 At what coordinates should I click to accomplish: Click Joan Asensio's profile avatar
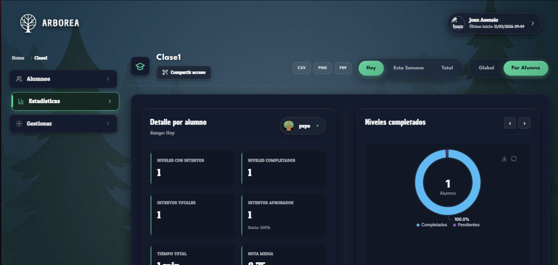point(458,23)
